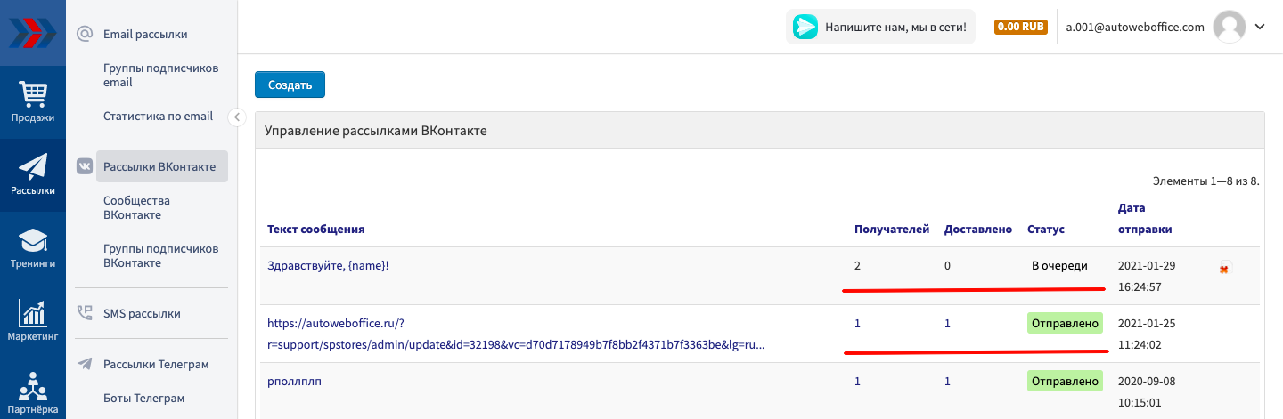Open Статистика по email link
This screenshot has height=419, width=1283.
pyautogui.click(x=158, y=116)
